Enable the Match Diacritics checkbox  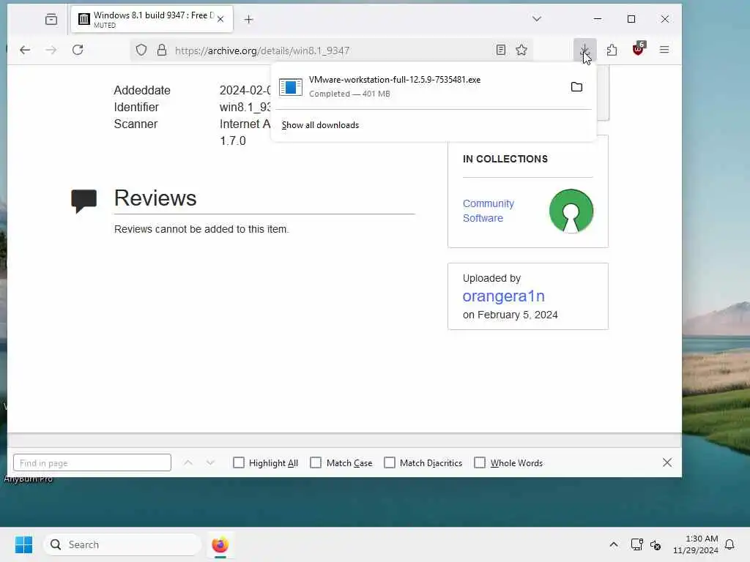[390, 462]
